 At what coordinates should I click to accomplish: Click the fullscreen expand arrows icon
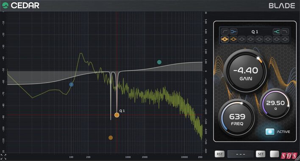click(x=3, y=157)
